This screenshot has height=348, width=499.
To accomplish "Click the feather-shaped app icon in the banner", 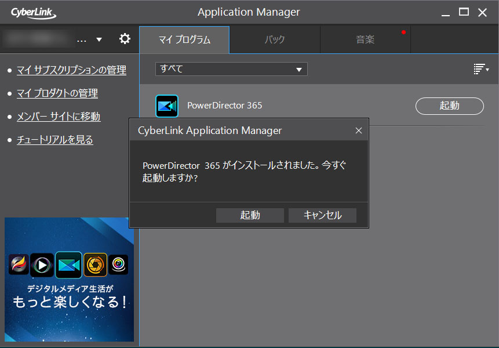I will click(x=19, y=264).
